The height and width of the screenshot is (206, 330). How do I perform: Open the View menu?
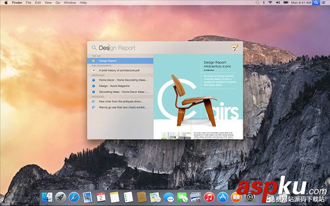48,3
